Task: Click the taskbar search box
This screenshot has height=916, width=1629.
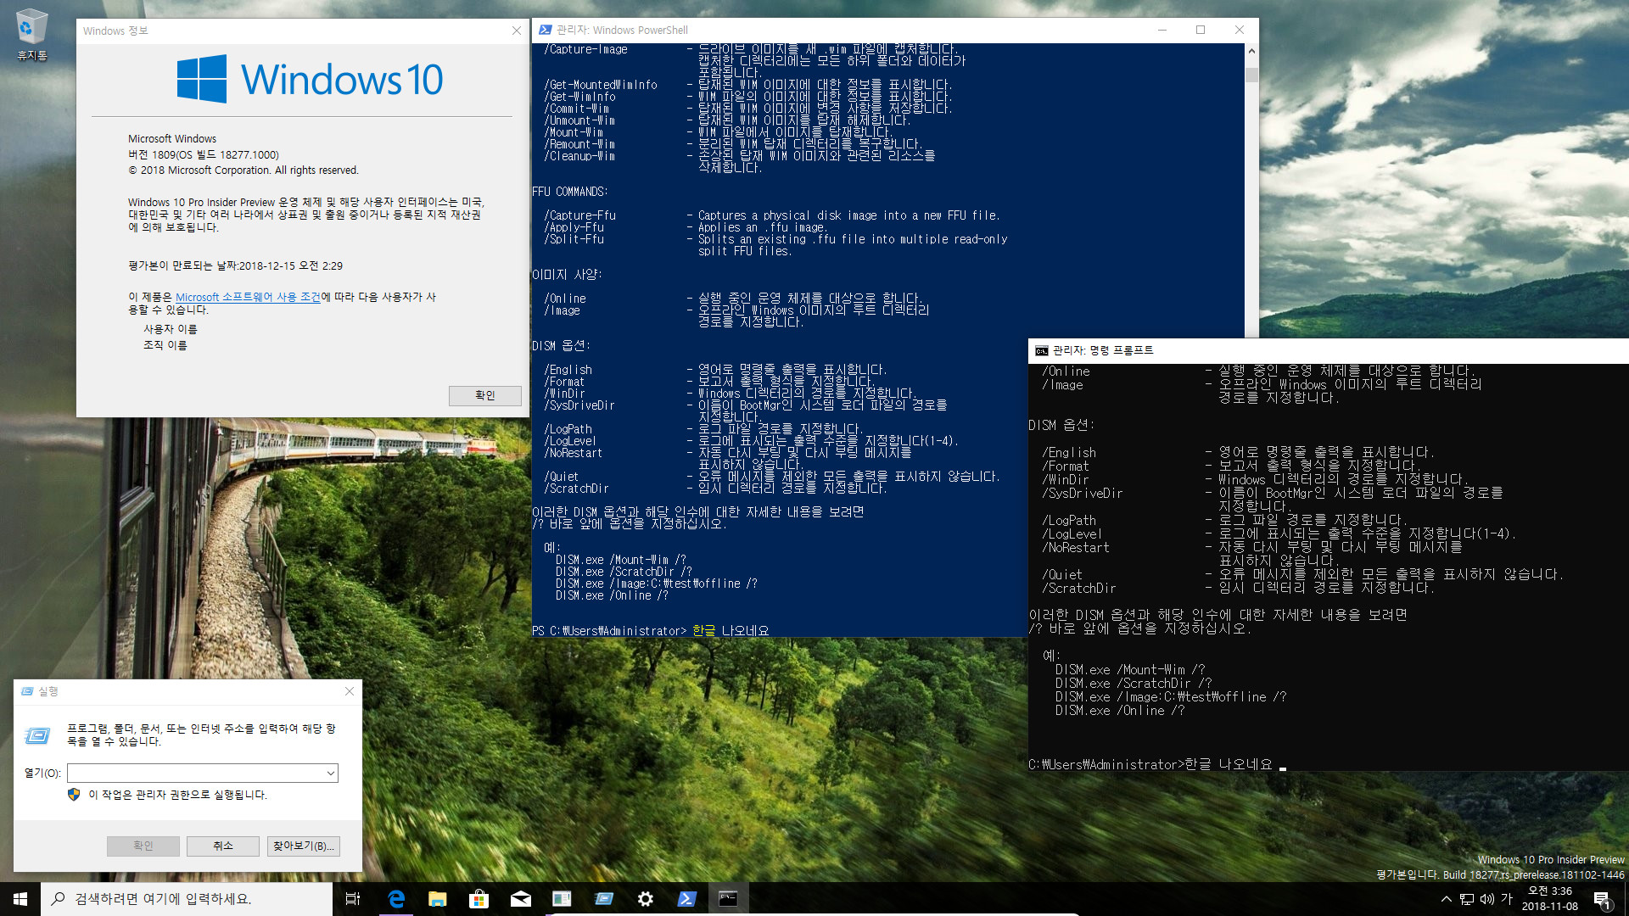Action: (x=187, y=899)
